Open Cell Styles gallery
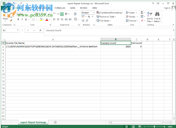This screenshot has width=176, height=128. 103,21
